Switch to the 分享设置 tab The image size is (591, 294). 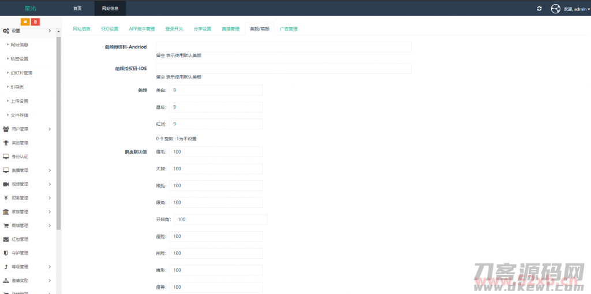point(203,29)
